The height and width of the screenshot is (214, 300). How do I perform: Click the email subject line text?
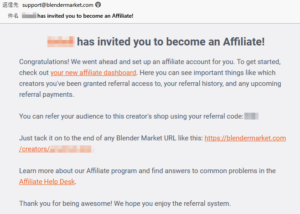85,15
